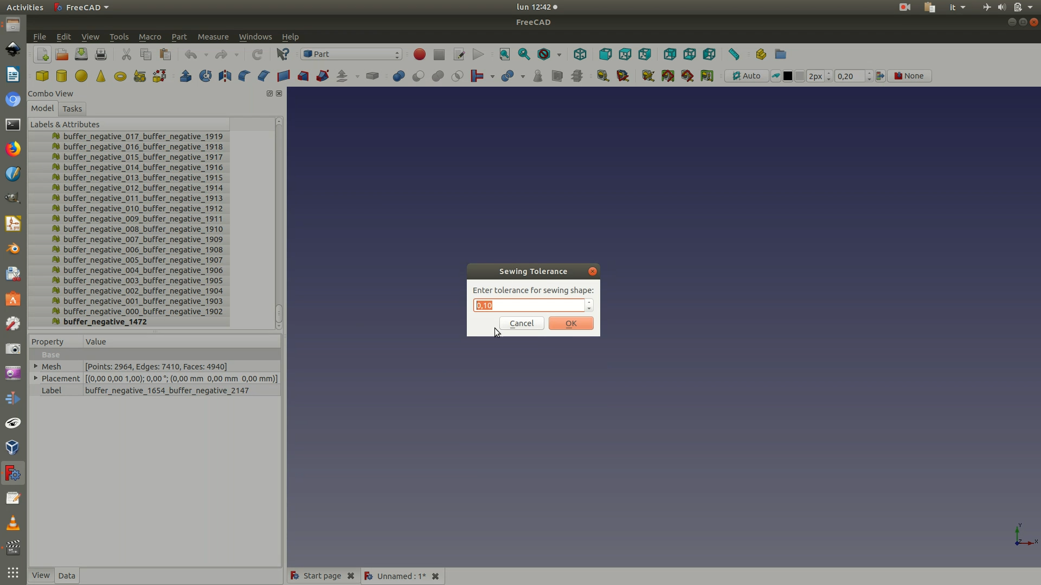Click the Save document icon
This screenshot has width=1041, height=585.
tap(81, 54)
